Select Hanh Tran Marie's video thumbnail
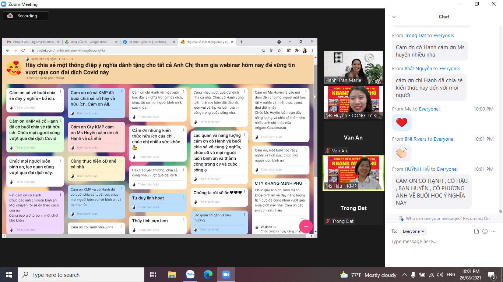This screenshot has width=503, height=282. [x=353, y=67]
